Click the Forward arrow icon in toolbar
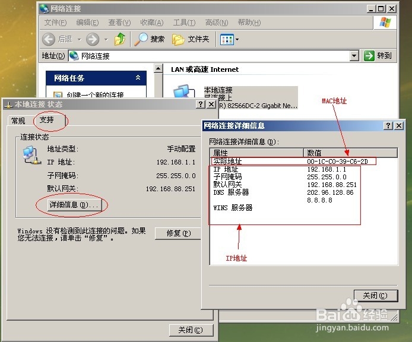 point(93,39)
